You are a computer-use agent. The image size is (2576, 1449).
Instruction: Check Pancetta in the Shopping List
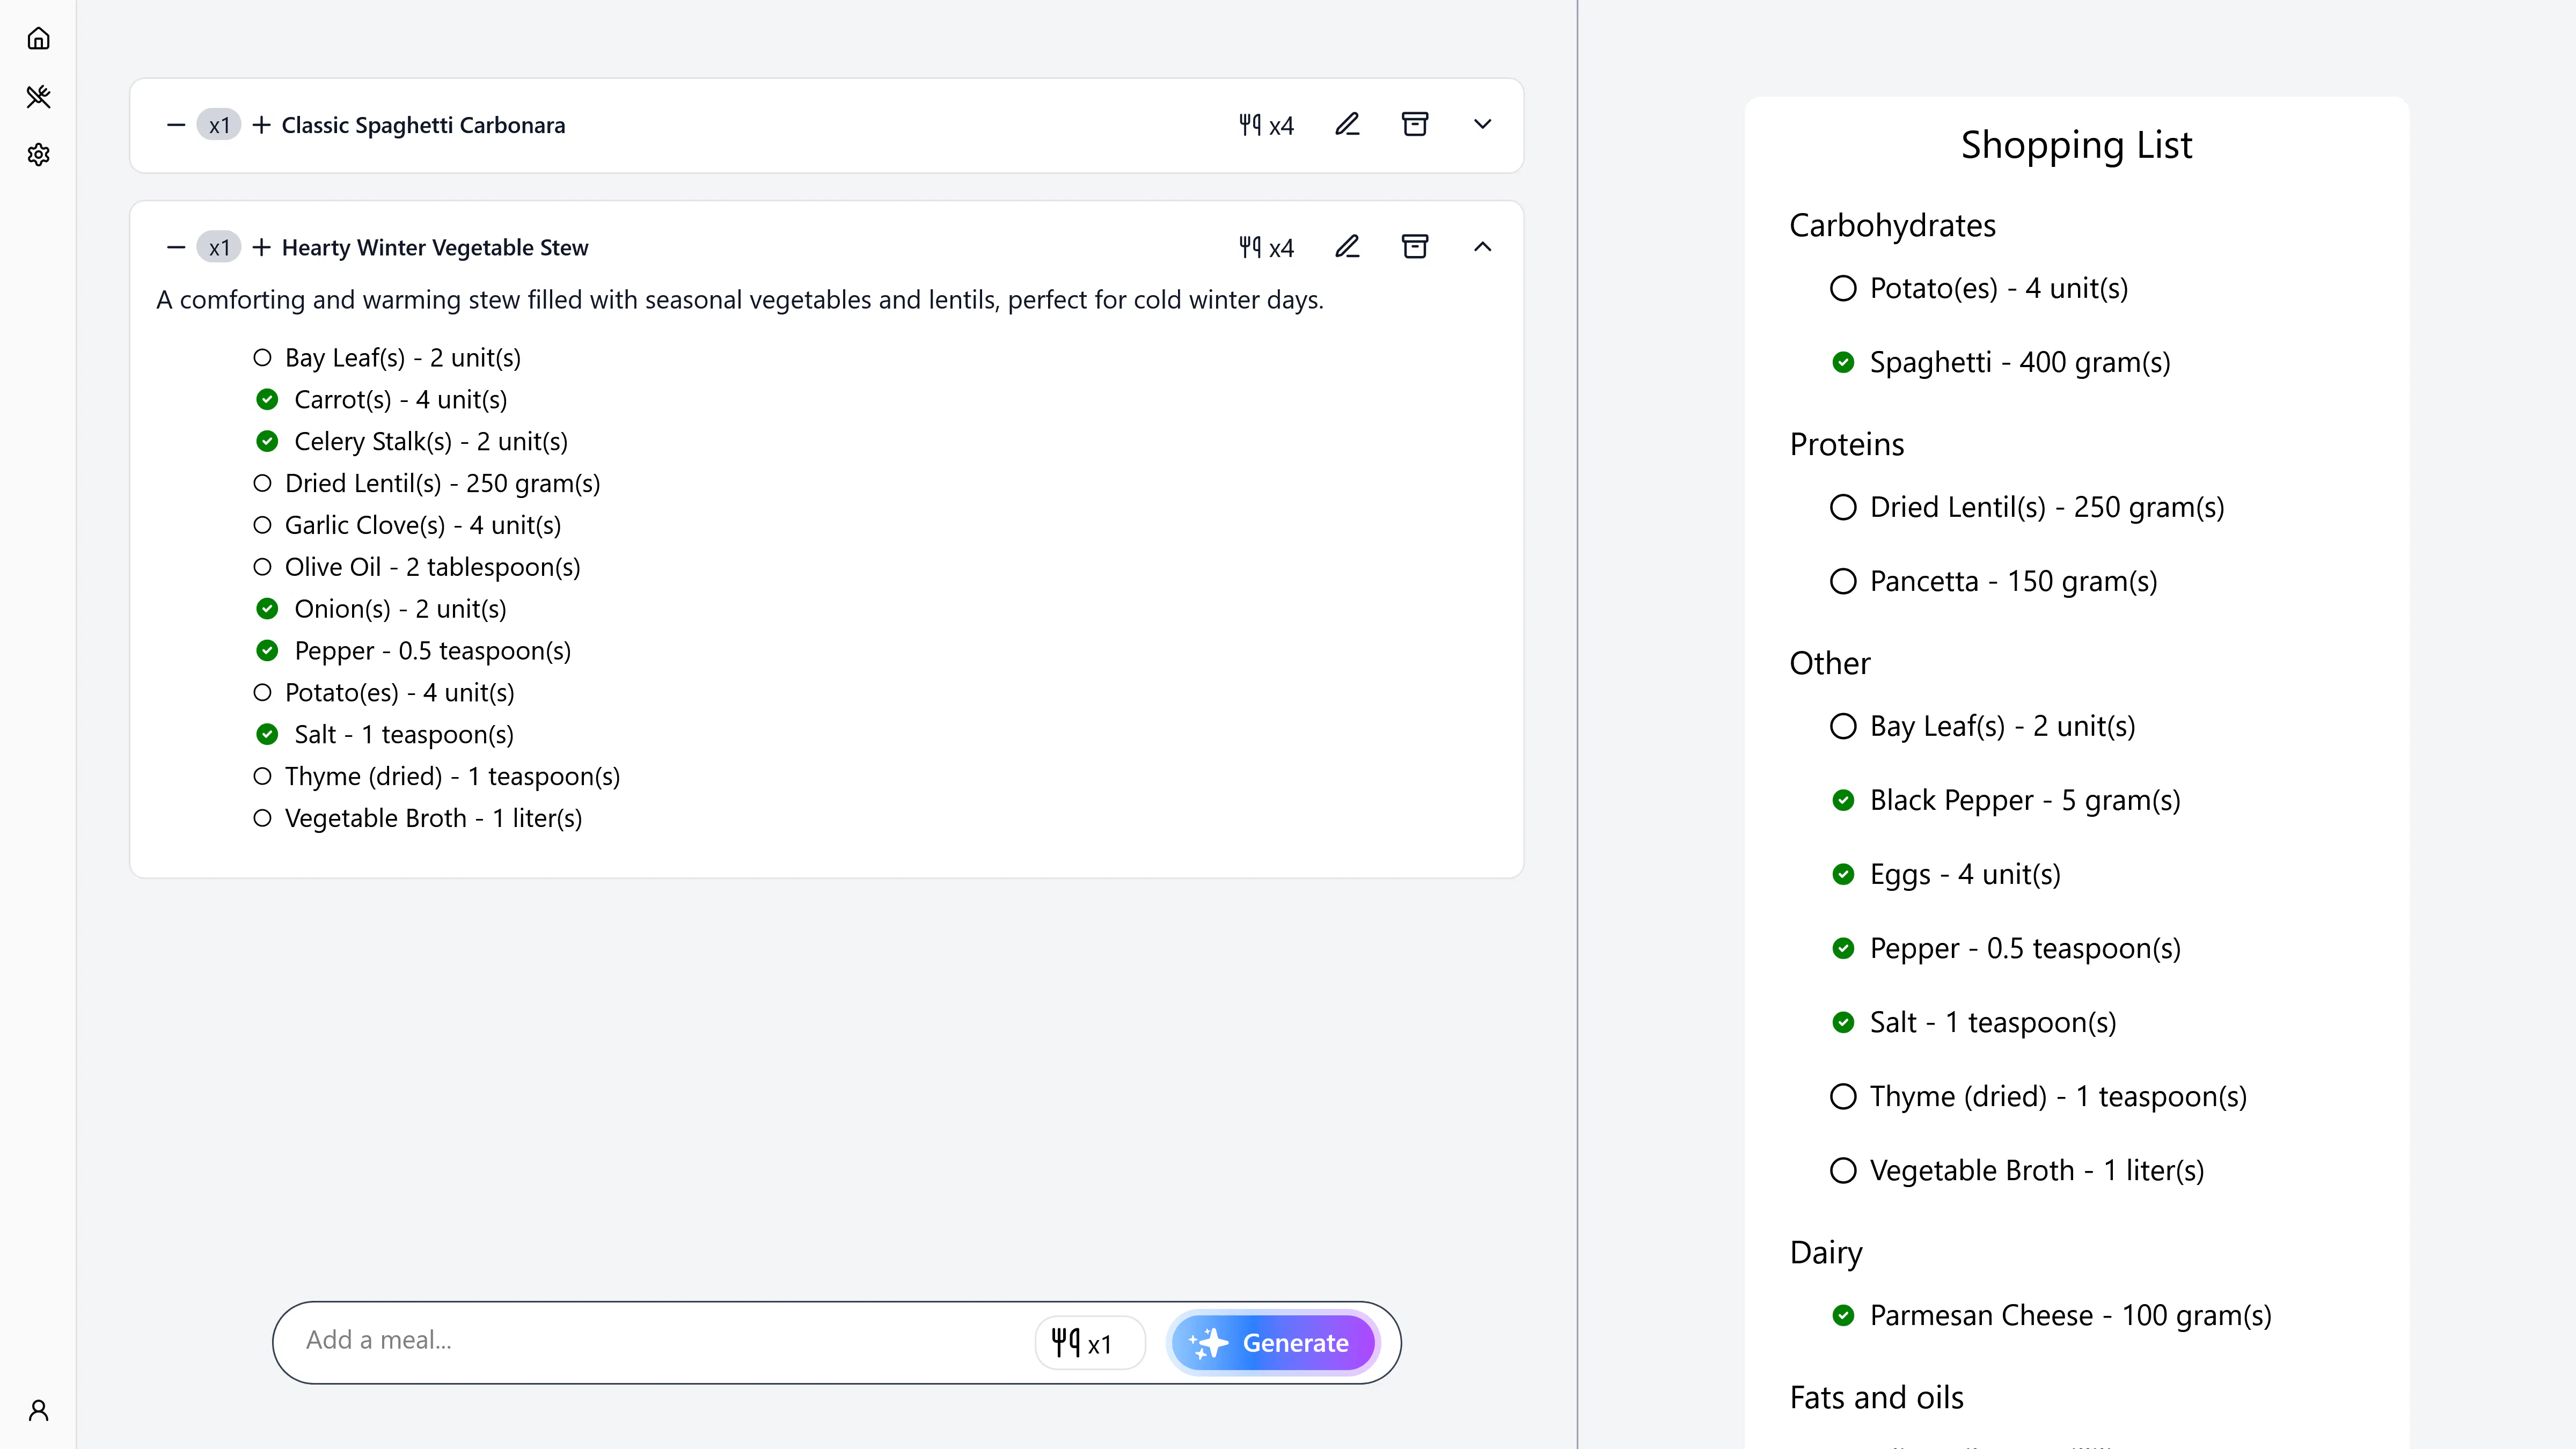tap(1842, 581)
